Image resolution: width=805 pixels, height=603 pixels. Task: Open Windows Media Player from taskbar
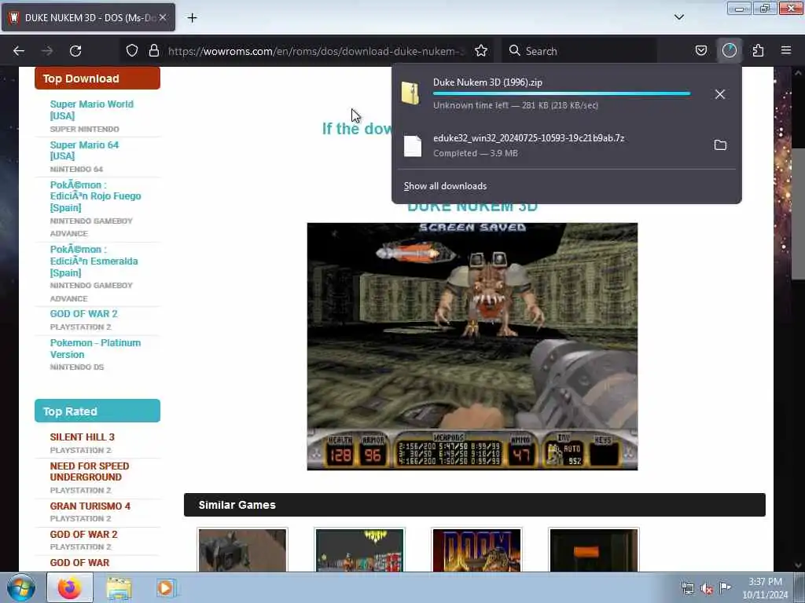click(166, 587)
